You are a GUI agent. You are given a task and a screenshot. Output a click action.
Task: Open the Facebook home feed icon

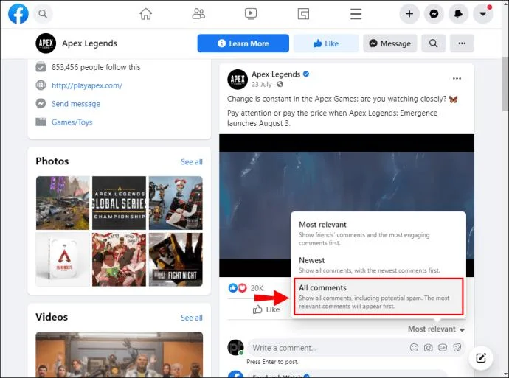click(x=145, y=14)
